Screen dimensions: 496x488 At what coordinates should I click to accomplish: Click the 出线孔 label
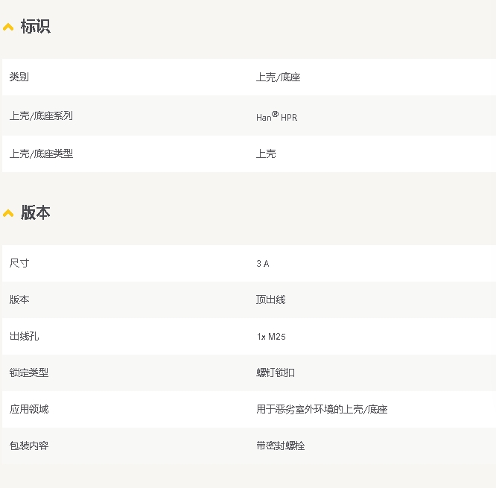coord(25,336)
